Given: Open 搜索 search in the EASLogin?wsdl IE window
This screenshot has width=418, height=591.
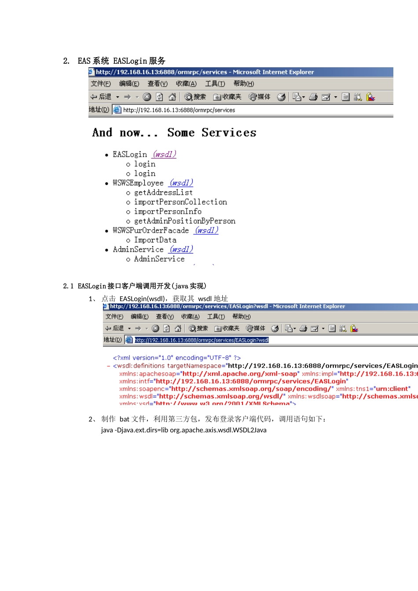Looking at the screenshot, I should (198, 328).
